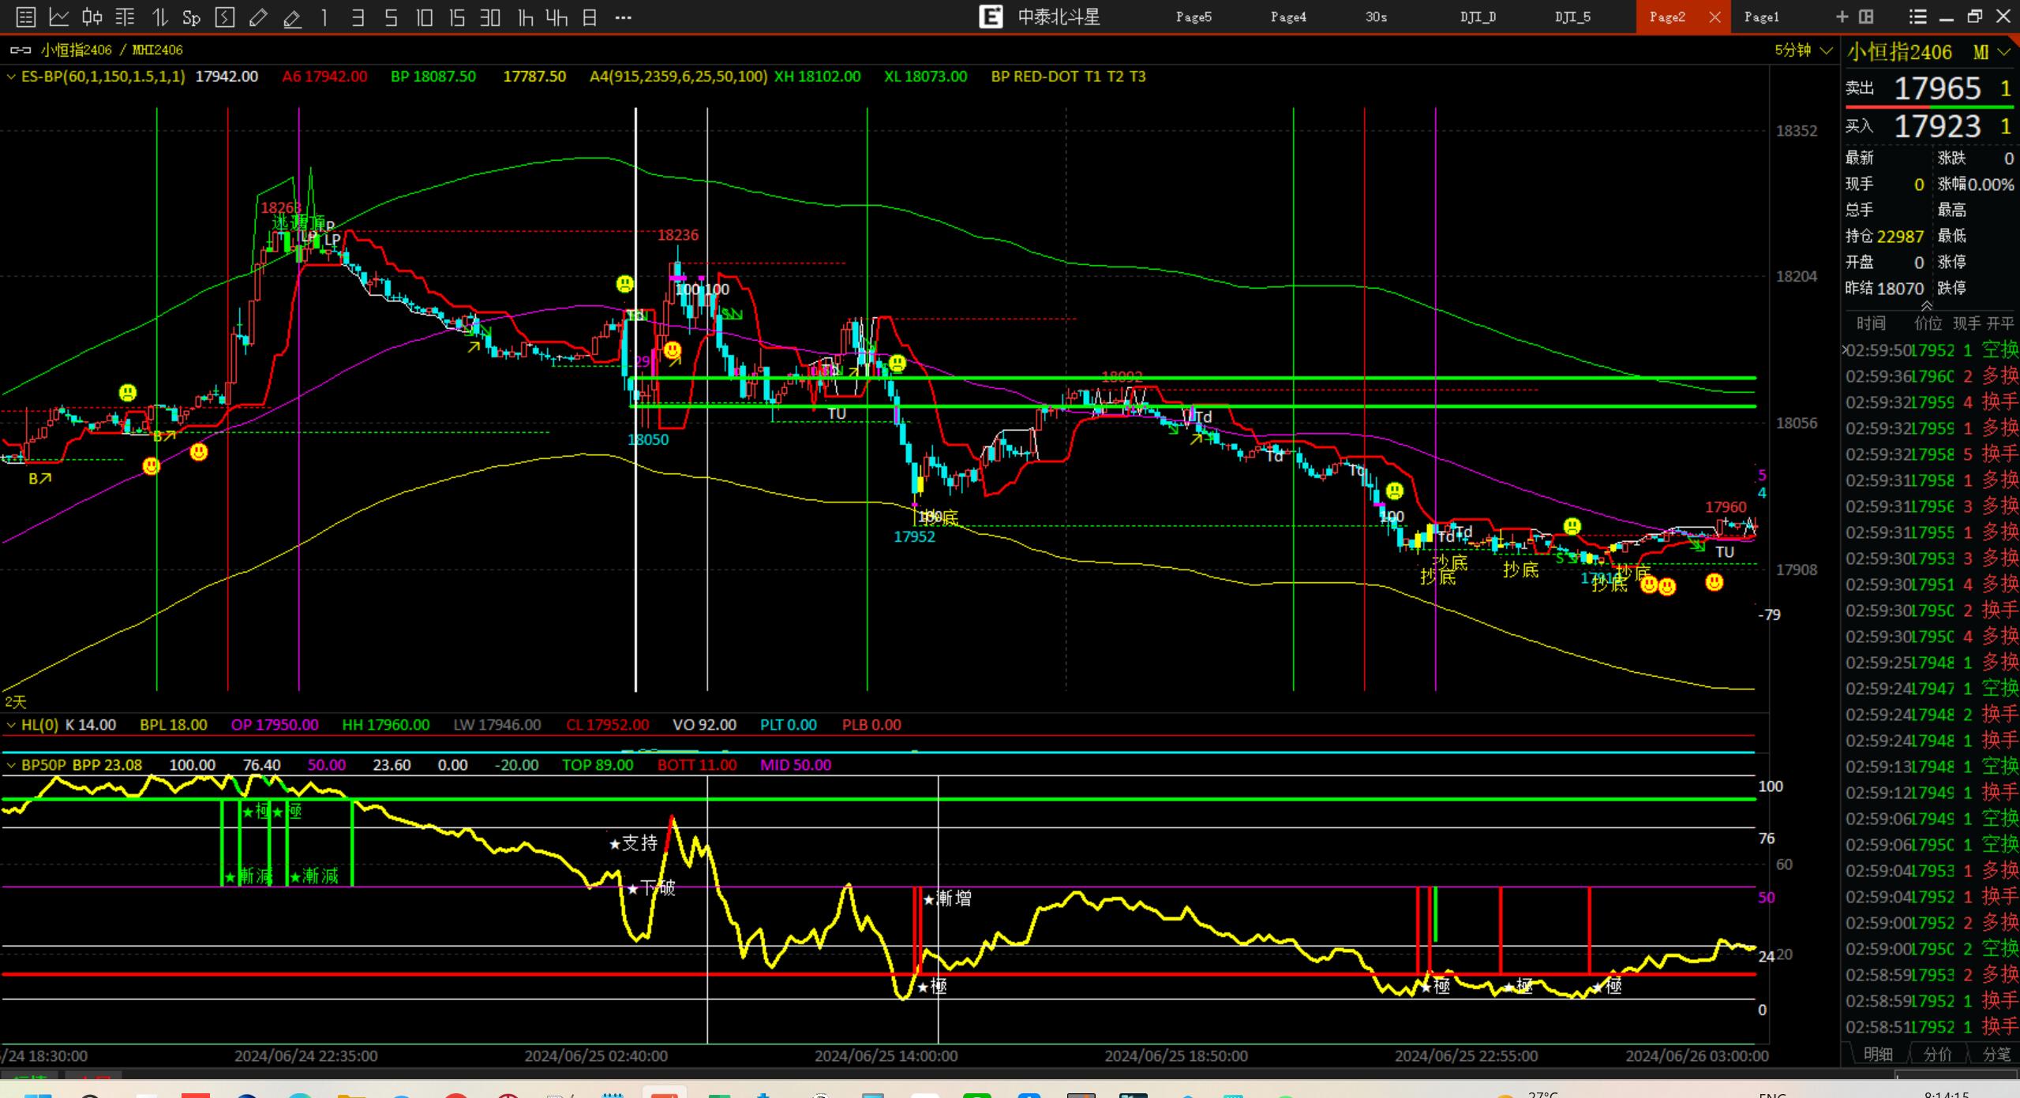2020x1098 pixels.
Task: Switch to candlestick K-line chart icon
Action: pos(92,17)
